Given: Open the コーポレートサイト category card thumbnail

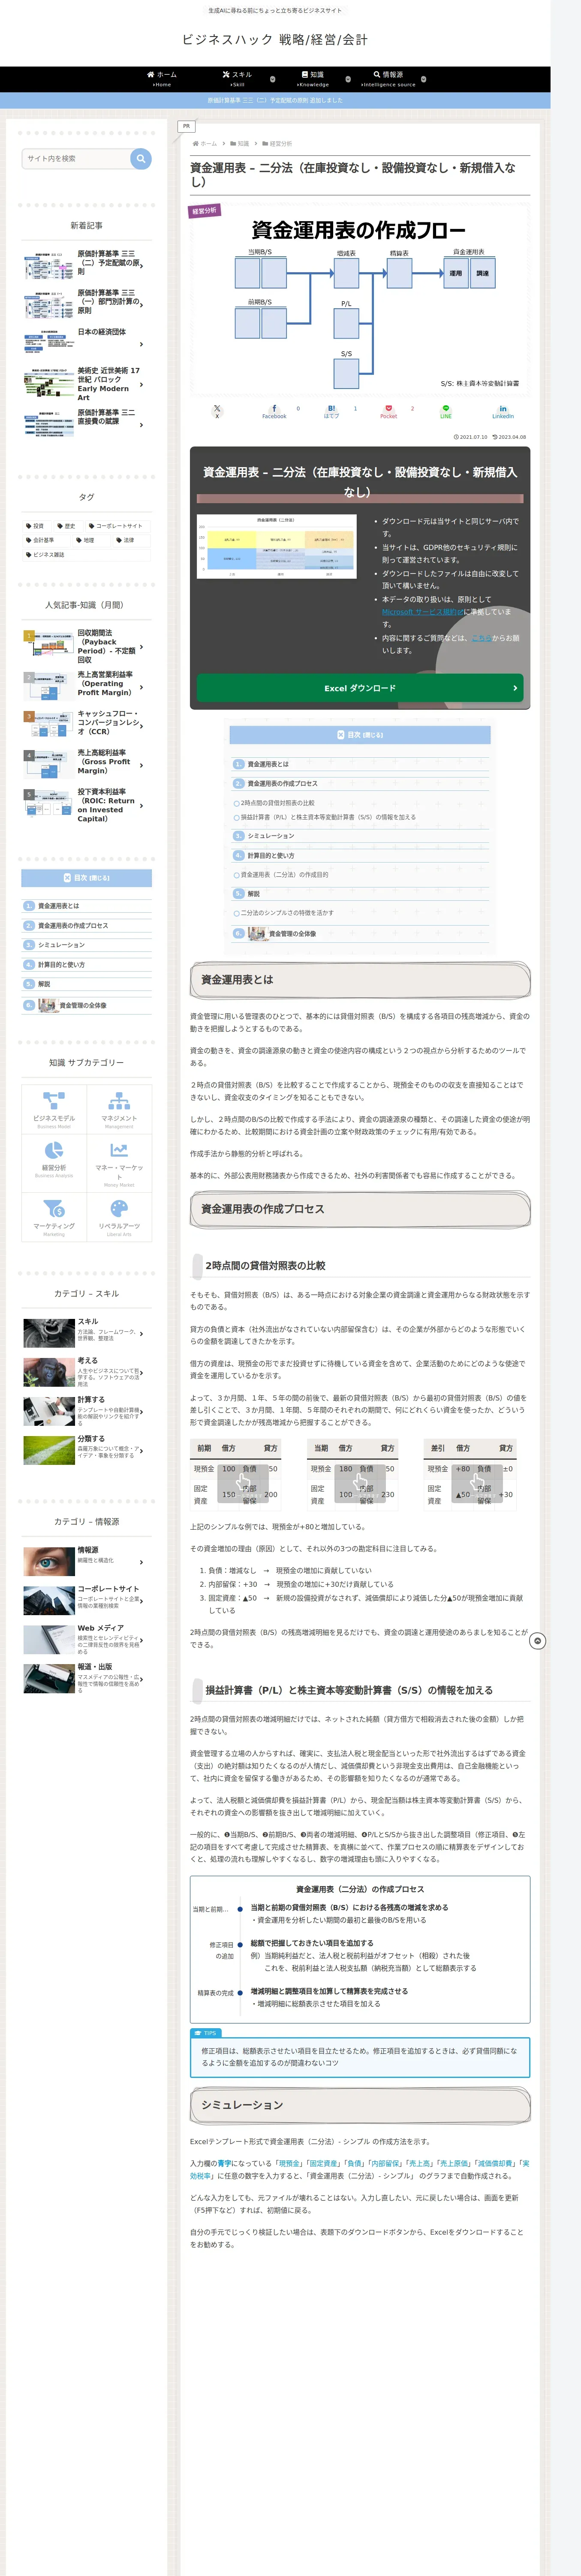Looking at the screenshot, I should [48, 1600].
